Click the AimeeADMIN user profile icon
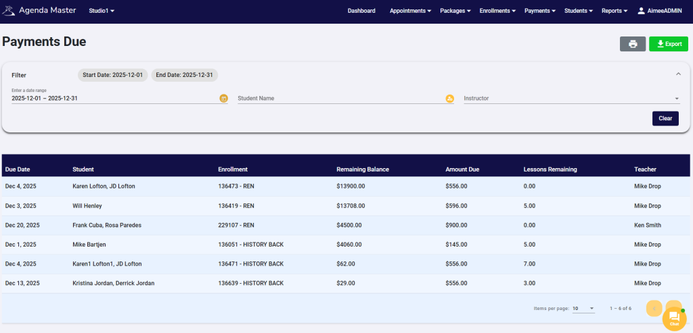 [x=642, y=11]
